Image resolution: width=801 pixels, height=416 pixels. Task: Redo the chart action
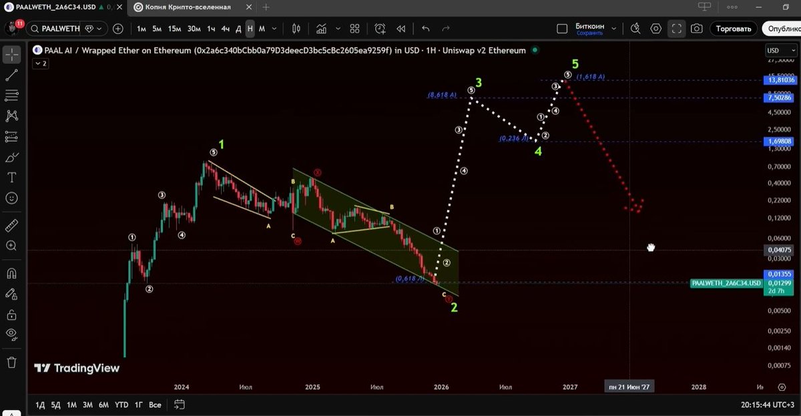pyautogui.click(x=446, y=29)
